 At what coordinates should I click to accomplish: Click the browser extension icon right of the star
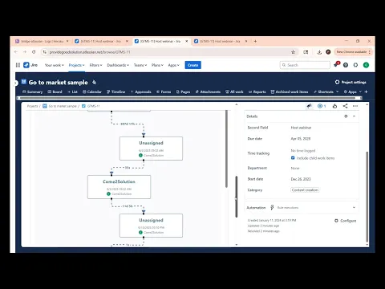[x=306, y=52]
